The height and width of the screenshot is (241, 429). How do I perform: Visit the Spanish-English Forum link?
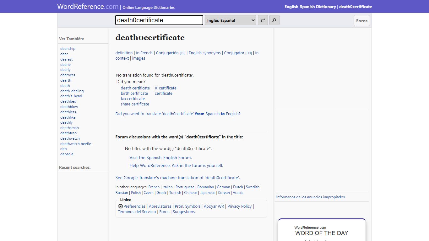coord(161,158)
